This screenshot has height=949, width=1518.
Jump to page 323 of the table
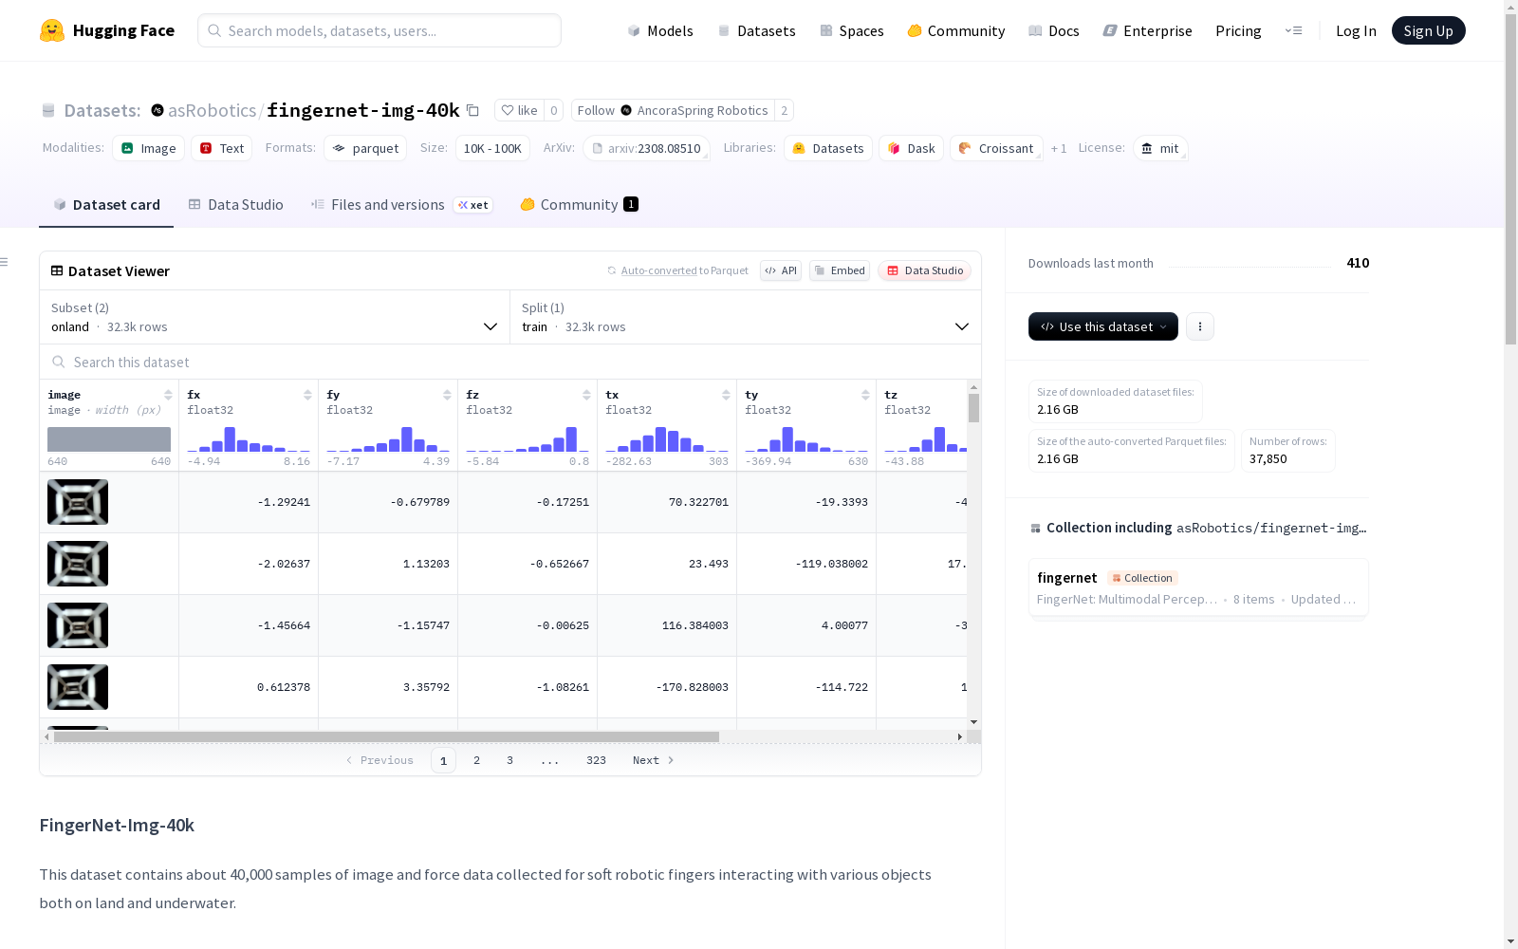[x=596, y=760]
